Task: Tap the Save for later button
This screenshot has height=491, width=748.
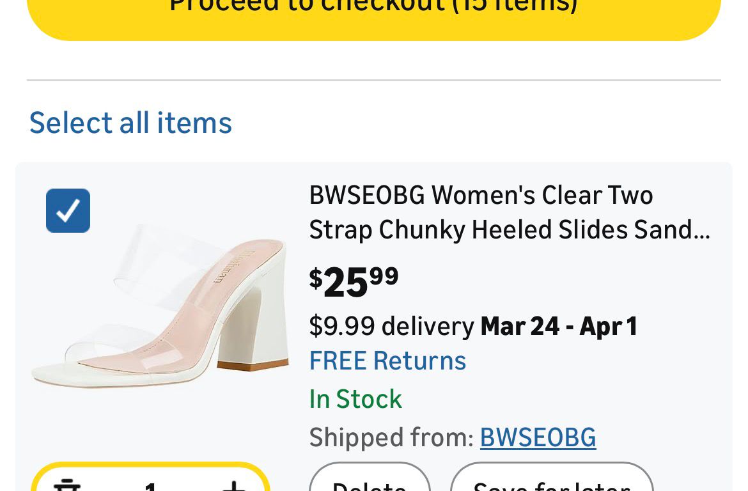Action: coord(551,483)
